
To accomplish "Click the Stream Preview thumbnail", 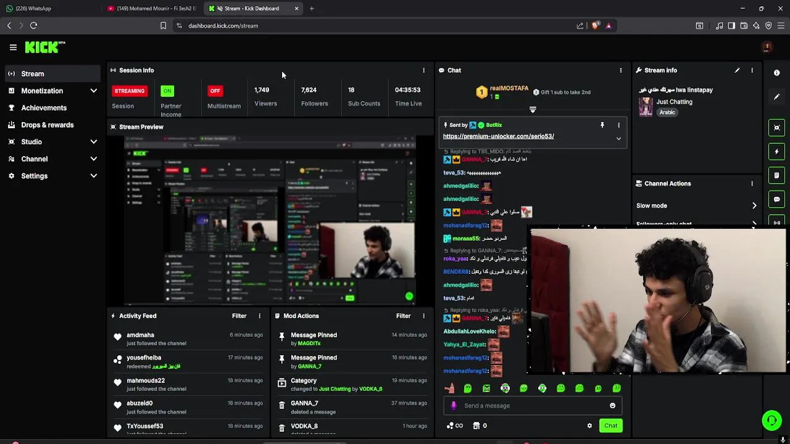I will coord(270,221).
